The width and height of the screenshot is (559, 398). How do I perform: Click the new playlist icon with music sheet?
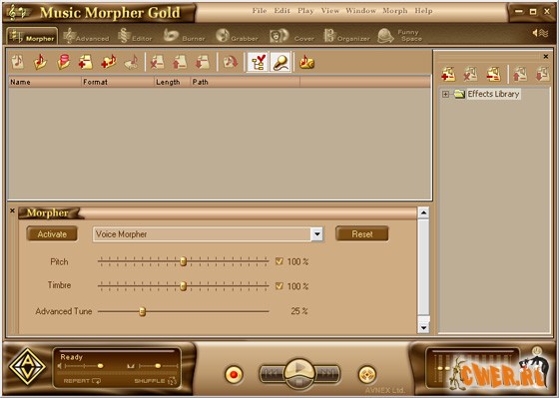click(18, 63)
